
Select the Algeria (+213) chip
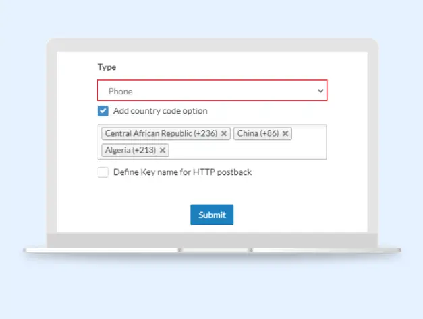coord(130,150)
